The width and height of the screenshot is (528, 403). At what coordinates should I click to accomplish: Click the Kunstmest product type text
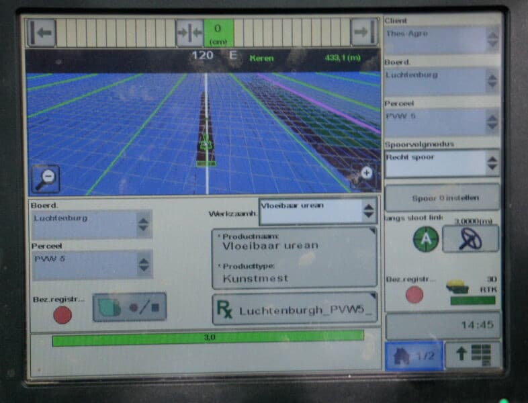255,279
